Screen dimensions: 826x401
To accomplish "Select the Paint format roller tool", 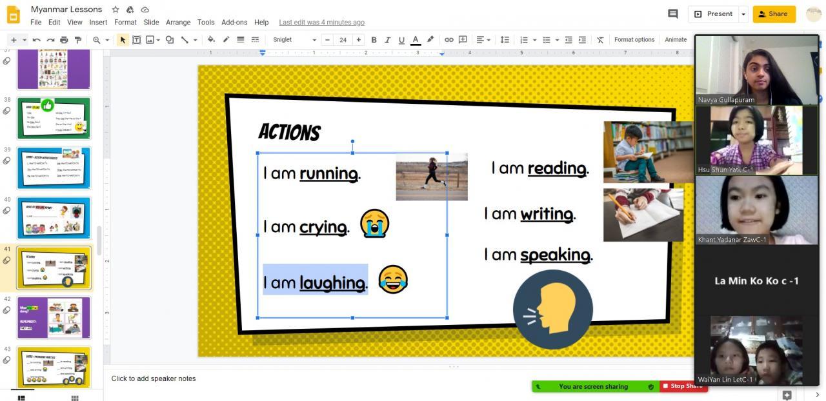I will 78,40.
